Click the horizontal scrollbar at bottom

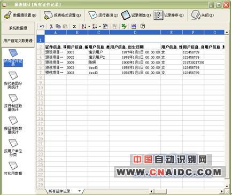(x=187, y=191)
